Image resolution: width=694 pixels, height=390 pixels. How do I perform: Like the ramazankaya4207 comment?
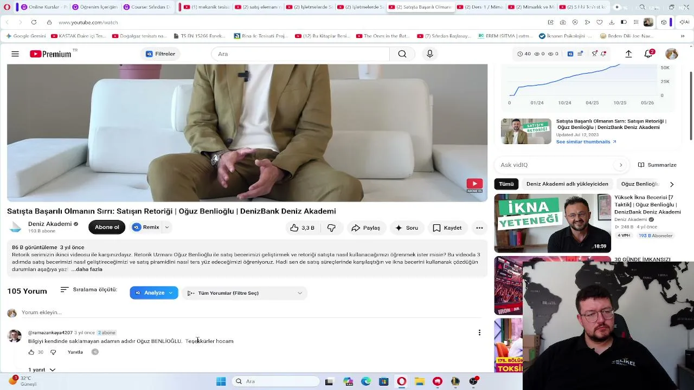click(31, 352)
